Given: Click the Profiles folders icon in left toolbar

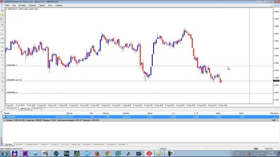Looking at the screenshot, I should click(x=2, y=15).
